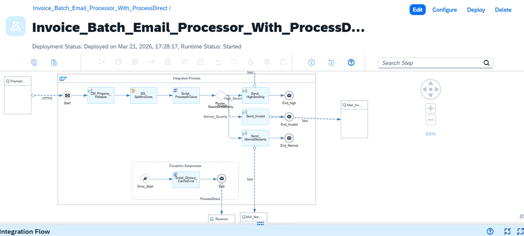The height and width of the screenshot is (236, 524).
Task: Click the ProcessDirect adapter label
Action: coord(210,199)
